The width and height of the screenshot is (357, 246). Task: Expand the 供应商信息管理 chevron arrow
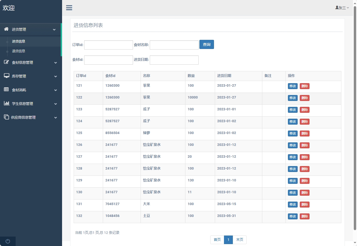click(56, 118)
